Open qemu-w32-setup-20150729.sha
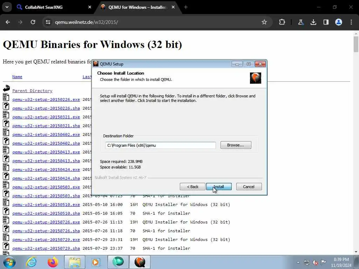Viewport: 359px width, 269px height. click(46, 248)
